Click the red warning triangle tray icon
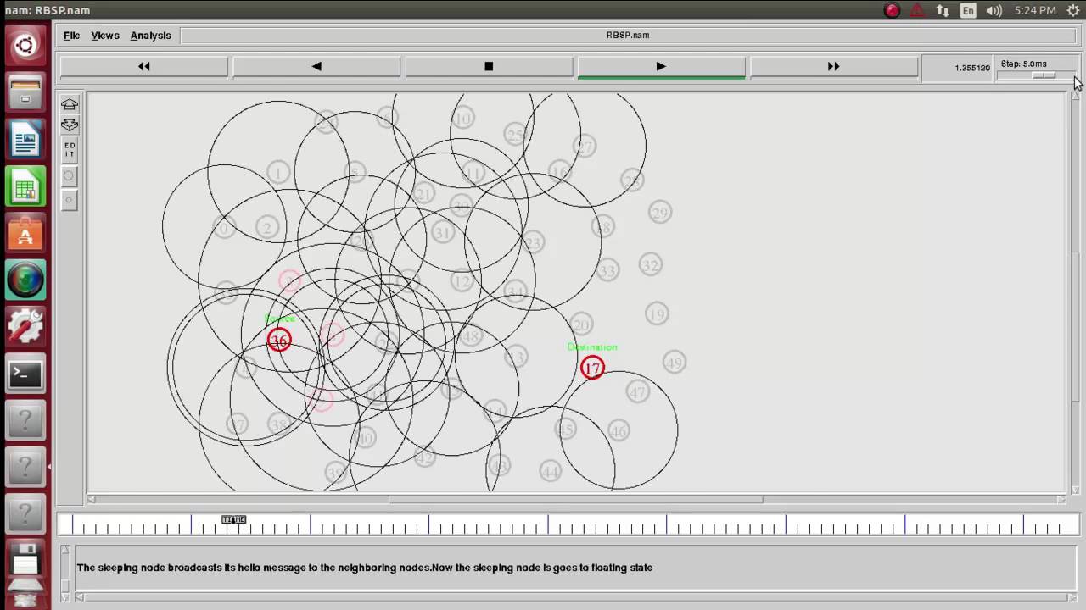Screen dimensions: 1086x610 click(917, 10)
